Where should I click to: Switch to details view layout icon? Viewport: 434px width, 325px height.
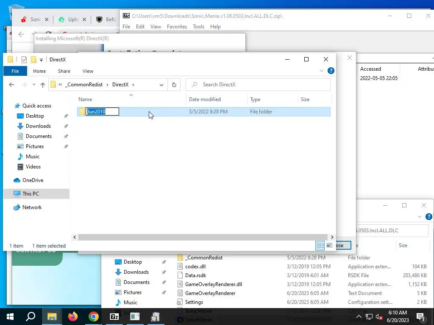pos(320,245)
